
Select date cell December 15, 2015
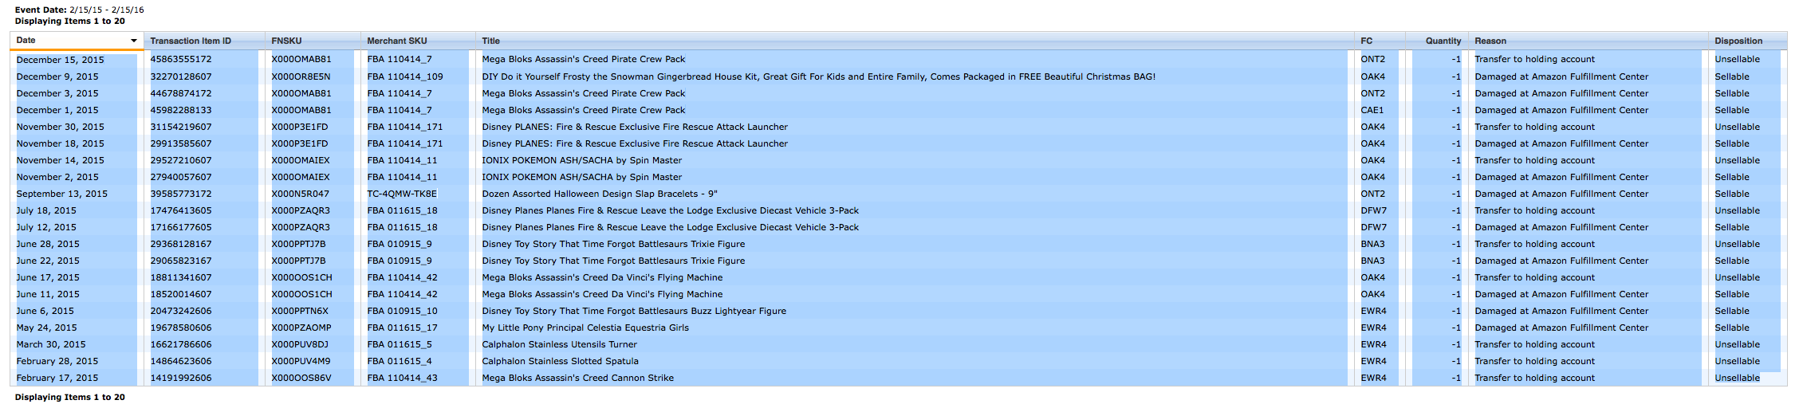[x=61, y=60]
